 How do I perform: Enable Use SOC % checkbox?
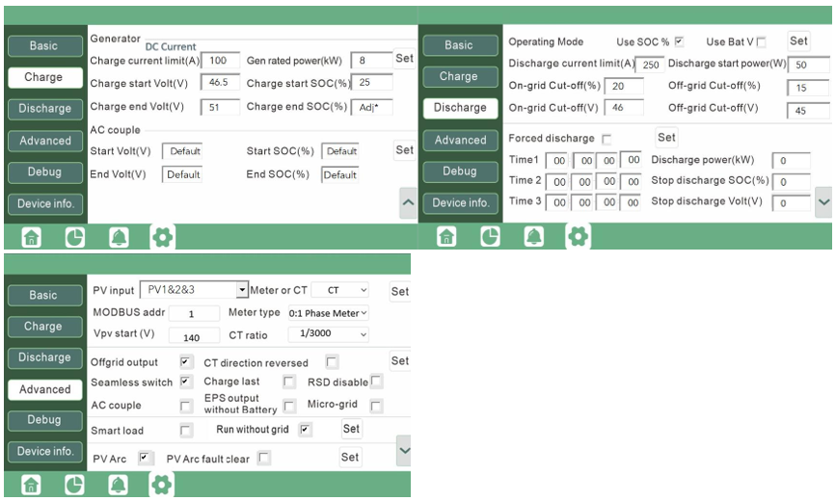pos(679,41)
